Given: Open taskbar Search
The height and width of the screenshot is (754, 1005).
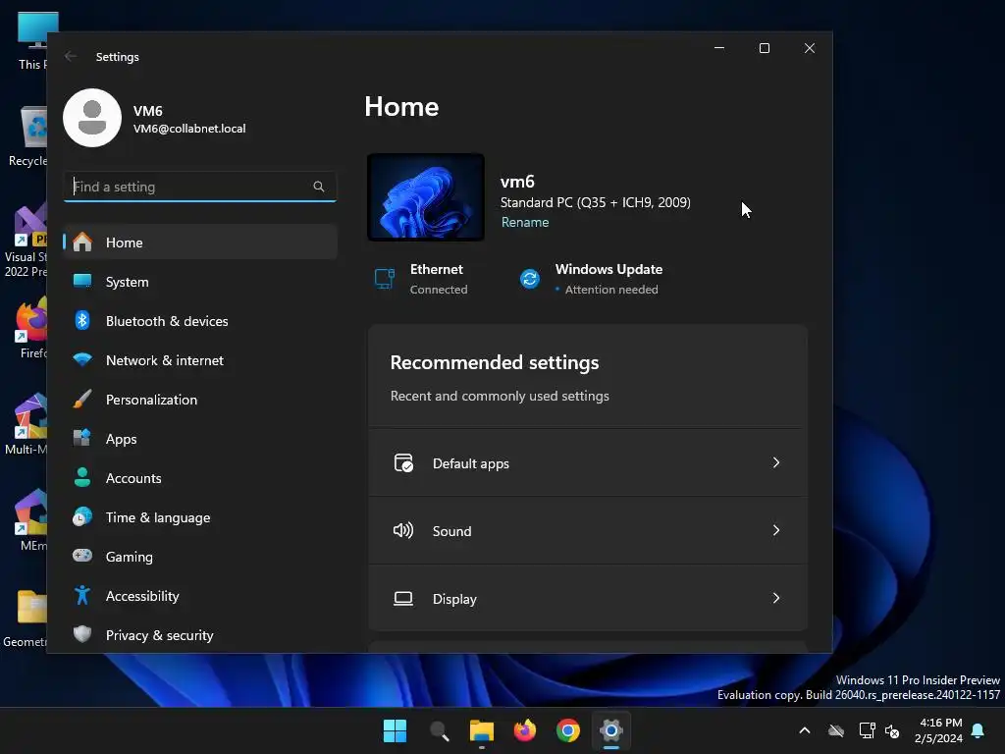Looking at the screenshot, I should [x=439, y=730].
